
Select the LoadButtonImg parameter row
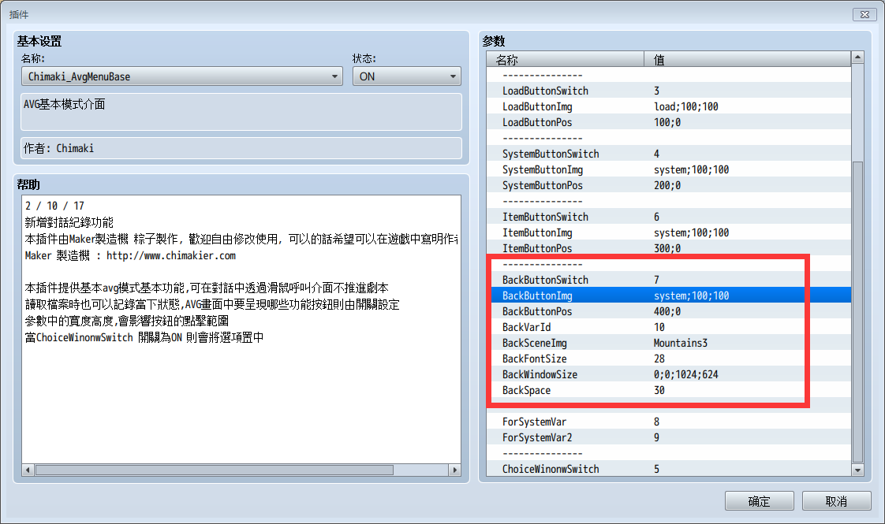(669, 106)
